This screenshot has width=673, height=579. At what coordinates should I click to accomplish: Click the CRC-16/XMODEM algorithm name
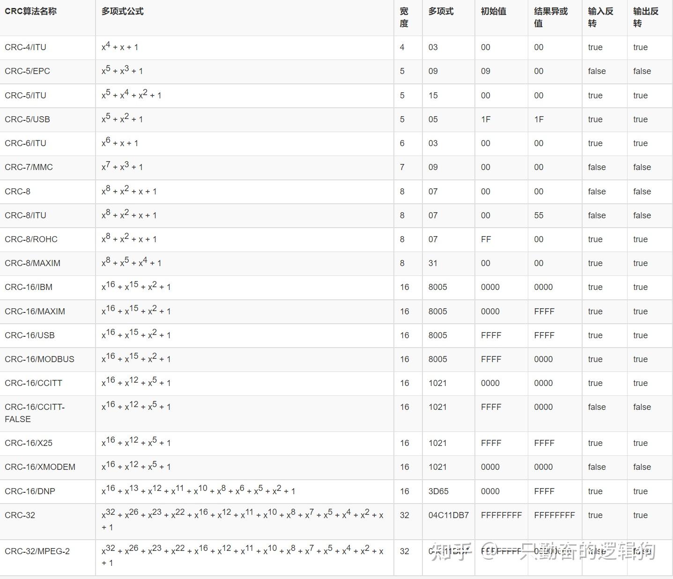click(40, 467)
